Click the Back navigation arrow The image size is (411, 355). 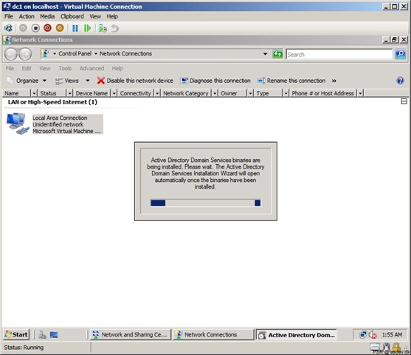point(11,54)
